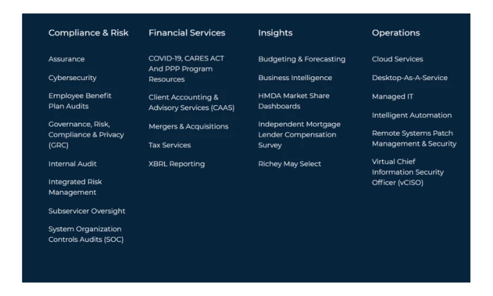The image size is (493, 296).
Task: Open Tax Services link
Action: tap(169, 146)
